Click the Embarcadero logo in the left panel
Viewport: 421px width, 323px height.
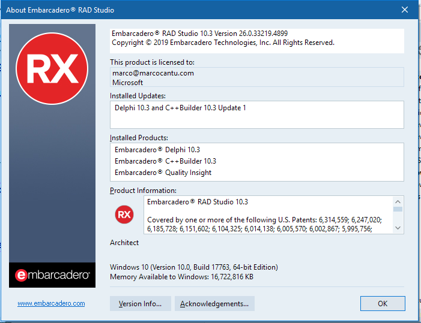click(52, 275)
